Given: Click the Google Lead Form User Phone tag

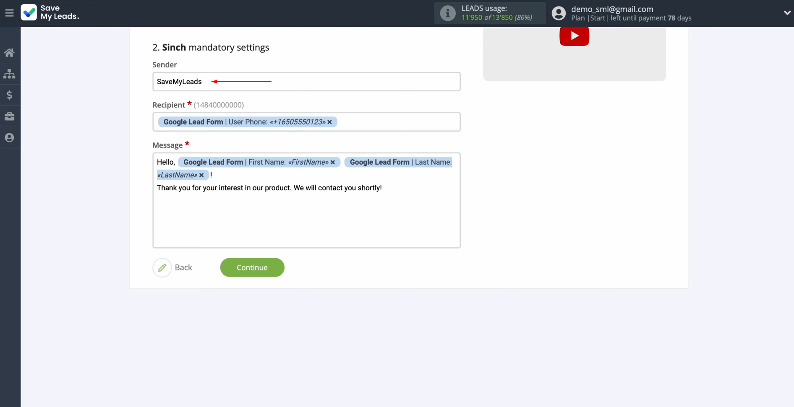Looking at the screenshot, I should (248, 122).
